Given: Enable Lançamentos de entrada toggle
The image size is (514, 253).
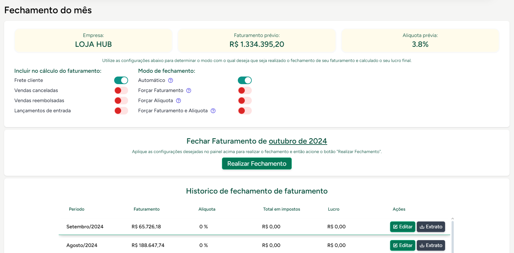Looking at the screenshot, I should pos(121,111).
